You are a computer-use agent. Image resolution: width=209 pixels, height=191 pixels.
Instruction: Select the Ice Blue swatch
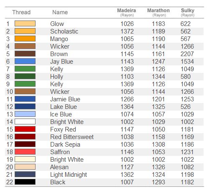click(25, 114)
